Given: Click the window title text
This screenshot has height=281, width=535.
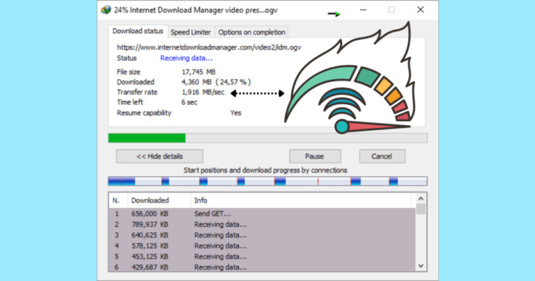Looking at the screenshot, I should click(196, 10).
